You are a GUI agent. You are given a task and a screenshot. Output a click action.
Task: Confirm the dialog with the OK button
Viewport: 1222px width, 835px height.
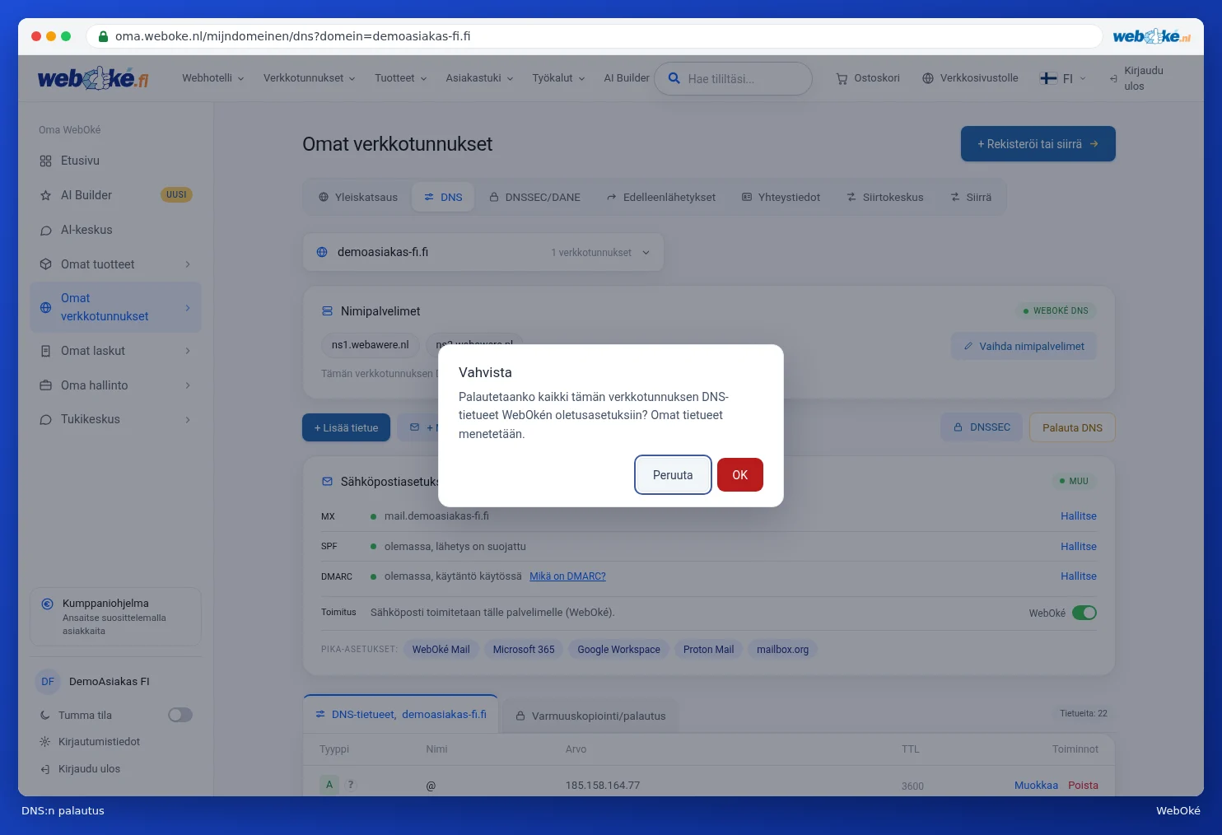[x=740, y=475]
